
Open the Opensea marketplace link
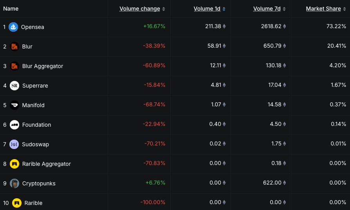point(32,27)
